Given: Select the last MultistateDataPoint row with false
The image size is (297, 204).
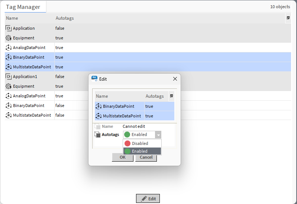Looking at the screenshot, I should (x=32, y=115).
